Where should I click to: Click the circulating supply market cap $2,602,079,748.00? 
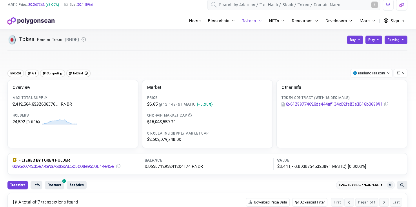pyautogui.click(x=164, y=139)
